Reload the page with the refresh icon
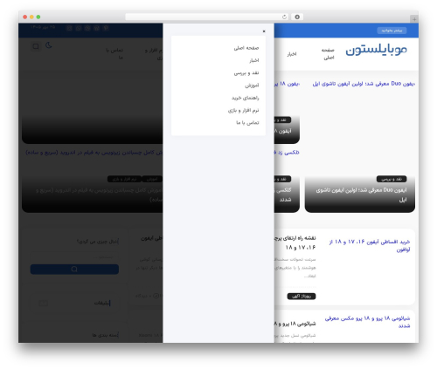 [284, 17]
